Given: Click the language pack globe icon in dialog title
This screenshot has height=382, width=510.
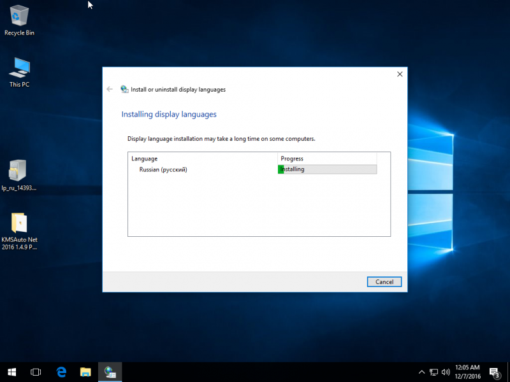Looking at the screenshot, I should point(124,89).
